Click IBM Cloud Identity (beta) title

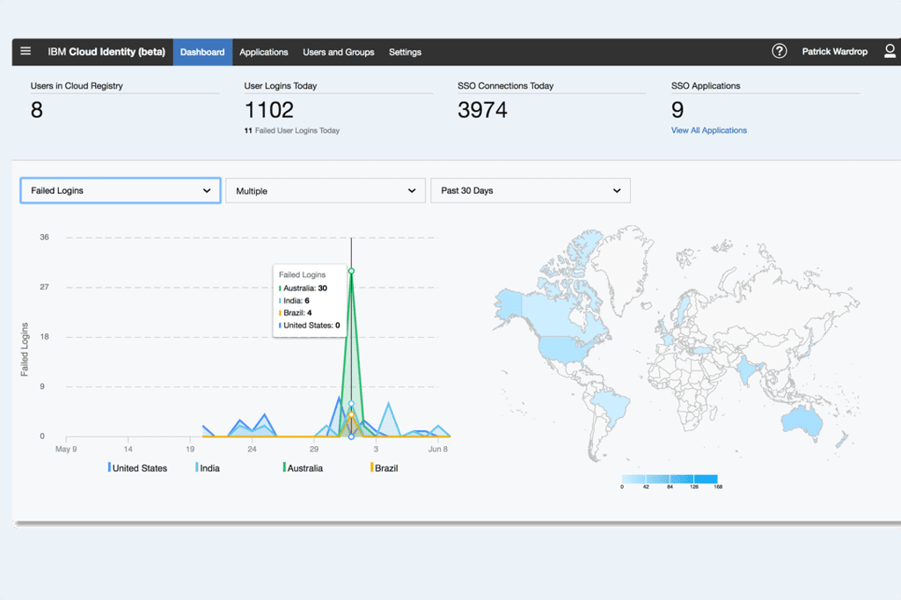click(106, 52)
